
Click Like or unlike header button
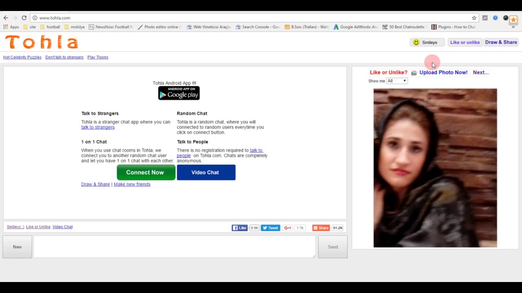coord(464,42)
